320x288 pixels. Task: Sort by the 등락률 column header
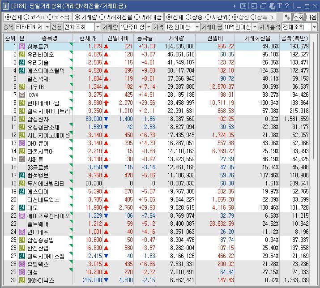tap(145, 38)
